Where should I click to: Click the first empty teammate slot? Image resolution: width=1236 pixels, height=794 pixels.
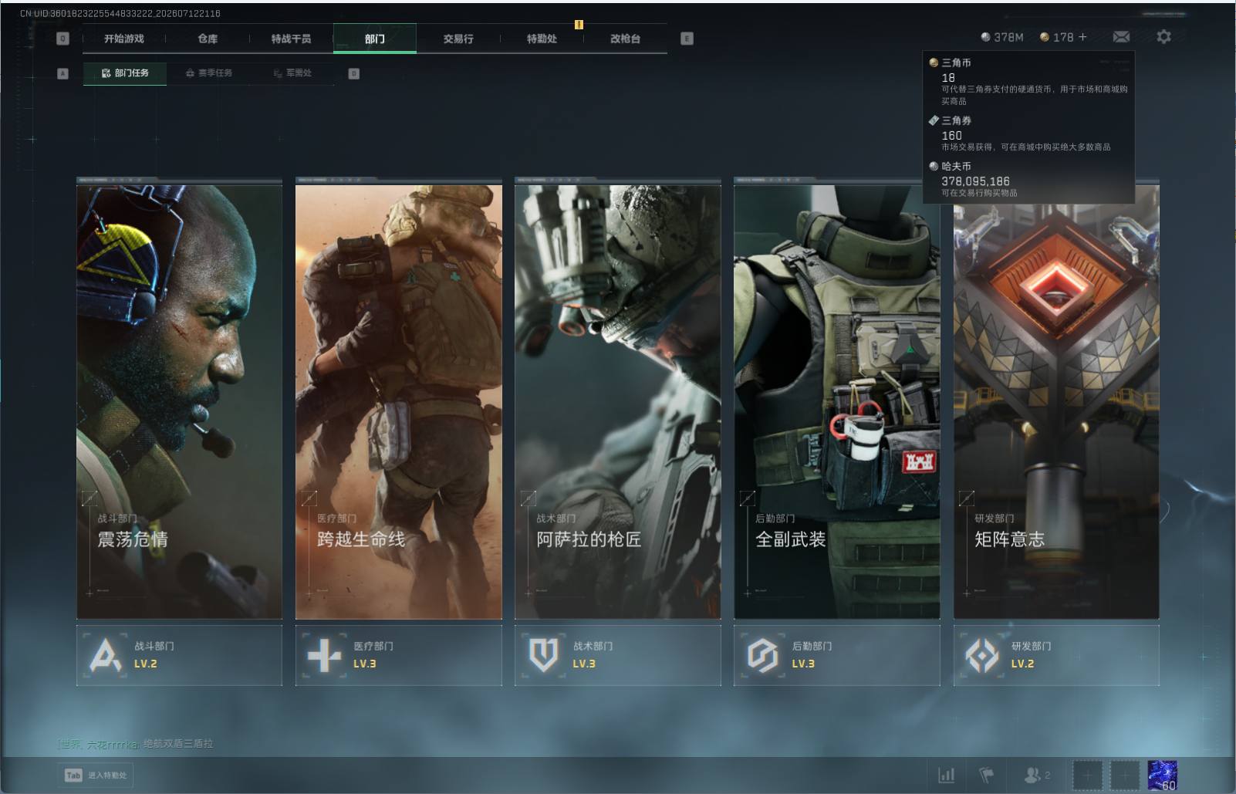(x=1086, y=775)
